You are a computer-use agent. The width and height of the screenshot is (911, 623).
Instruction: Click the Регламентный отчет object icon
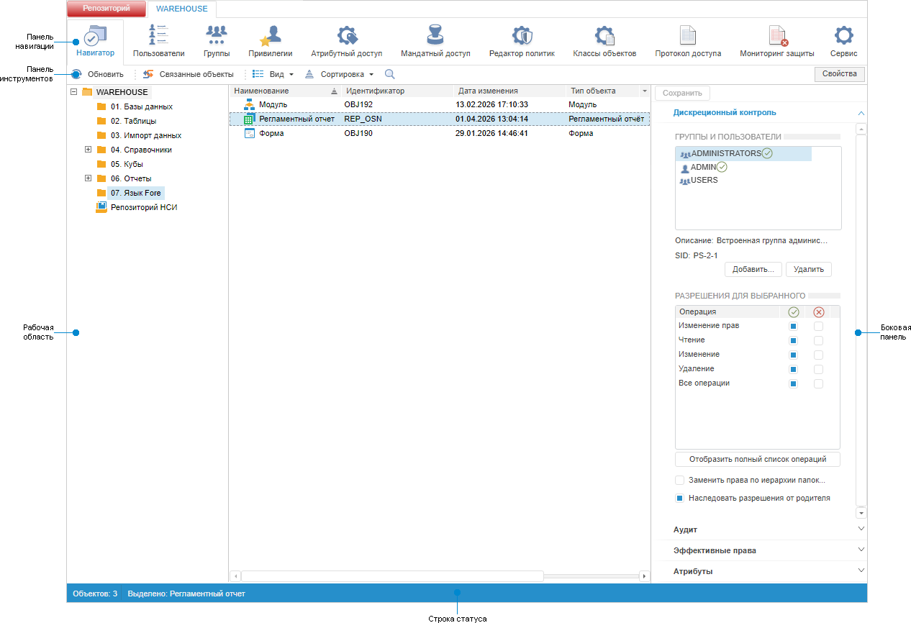(250, 119)
